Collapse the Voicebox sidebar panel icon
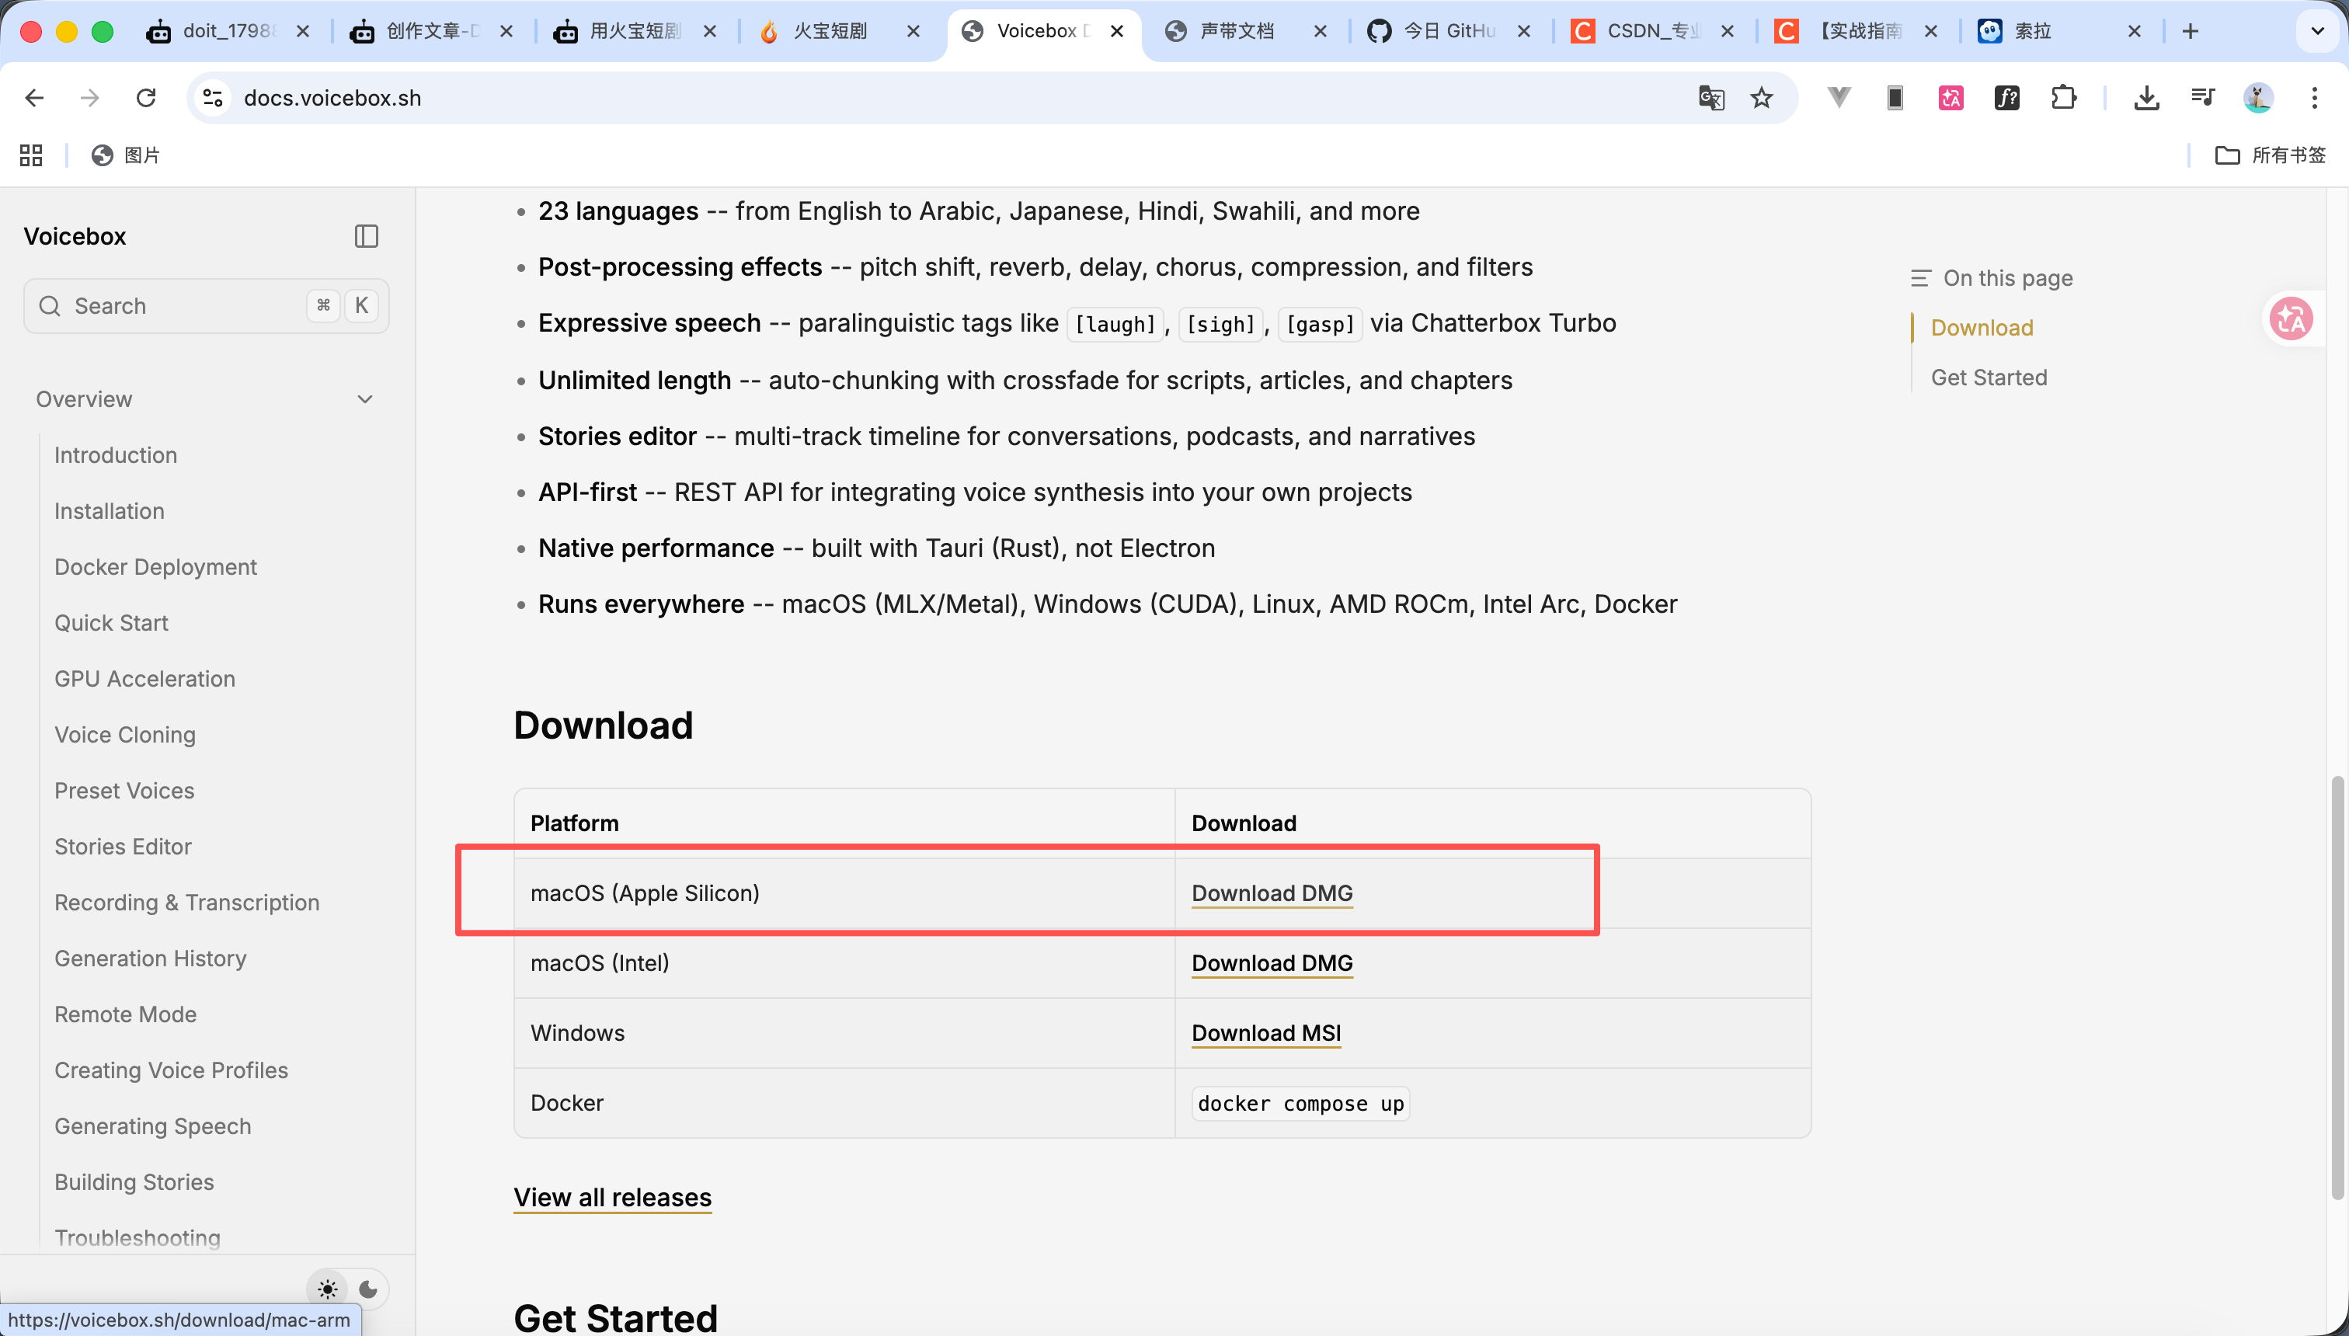 point(366,237)
